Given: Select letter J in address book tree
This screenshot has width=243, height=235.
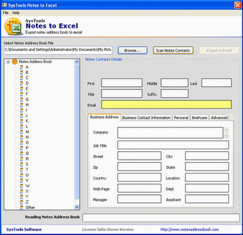Looking at the screenshot, I should (x=27, y=115).
